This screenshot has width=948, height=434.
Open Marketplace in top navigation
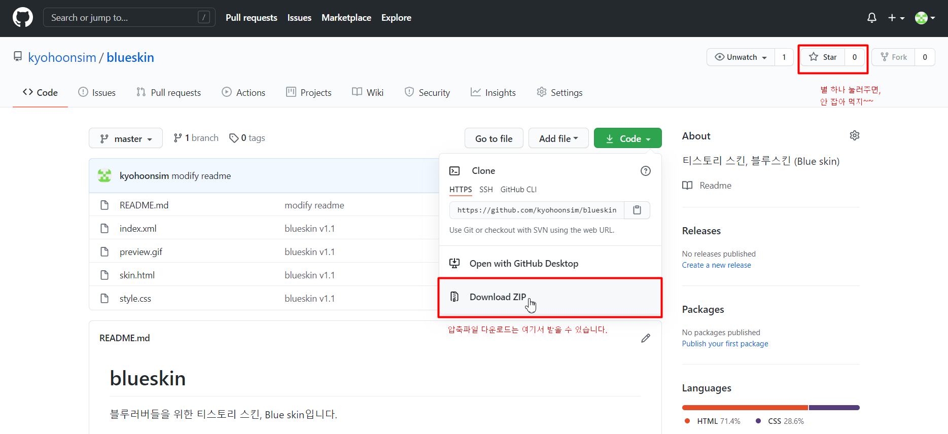[346, 18]
